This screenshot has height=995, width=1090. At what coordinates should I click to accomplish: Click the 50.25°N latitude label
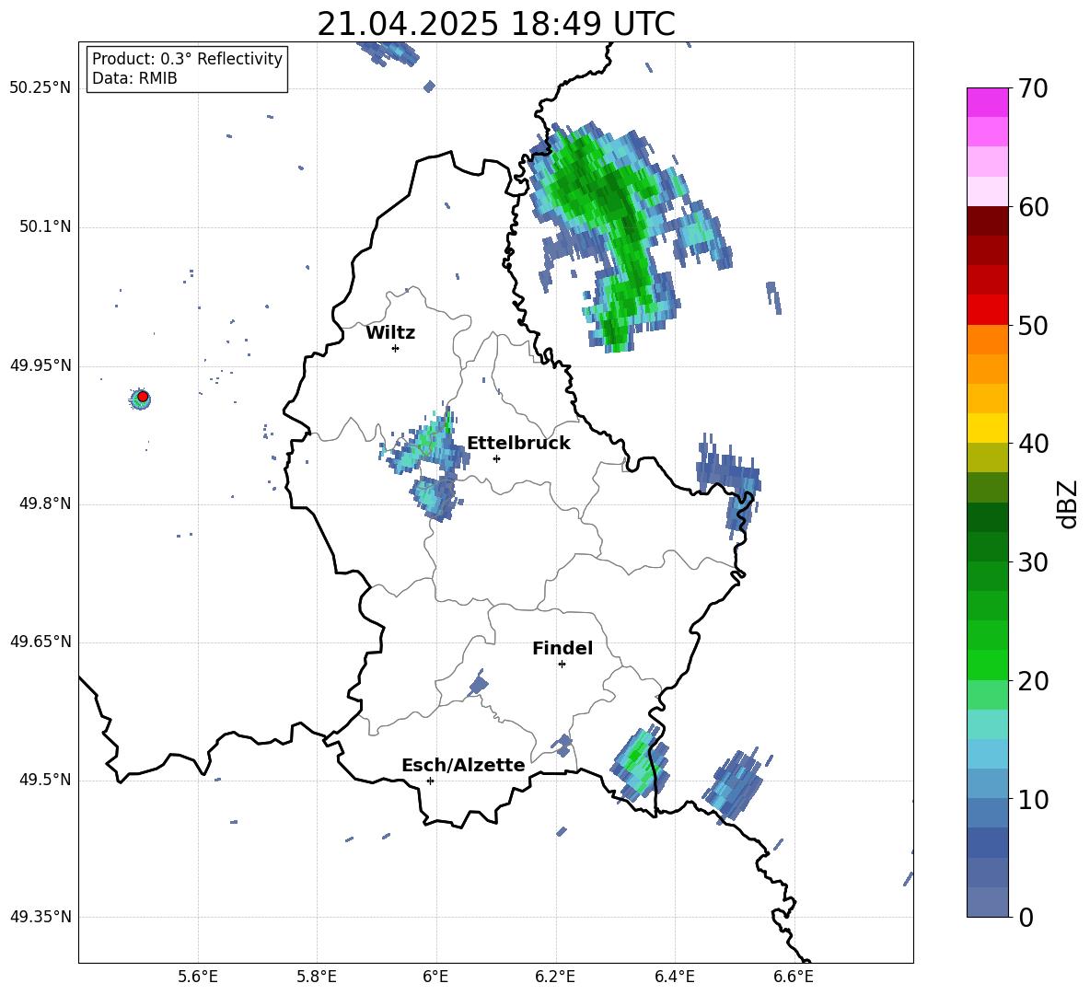click(x=40, y=88)
